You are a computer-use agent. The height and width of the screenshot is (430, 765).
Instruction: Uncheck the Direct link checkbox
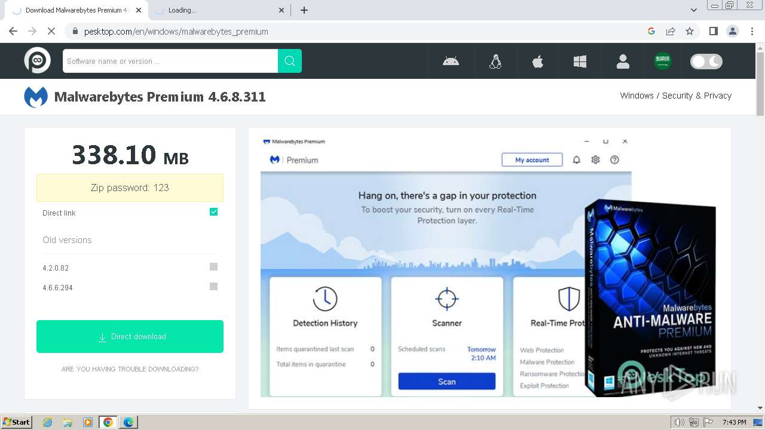pyautogui.click(x=214, y=212)
